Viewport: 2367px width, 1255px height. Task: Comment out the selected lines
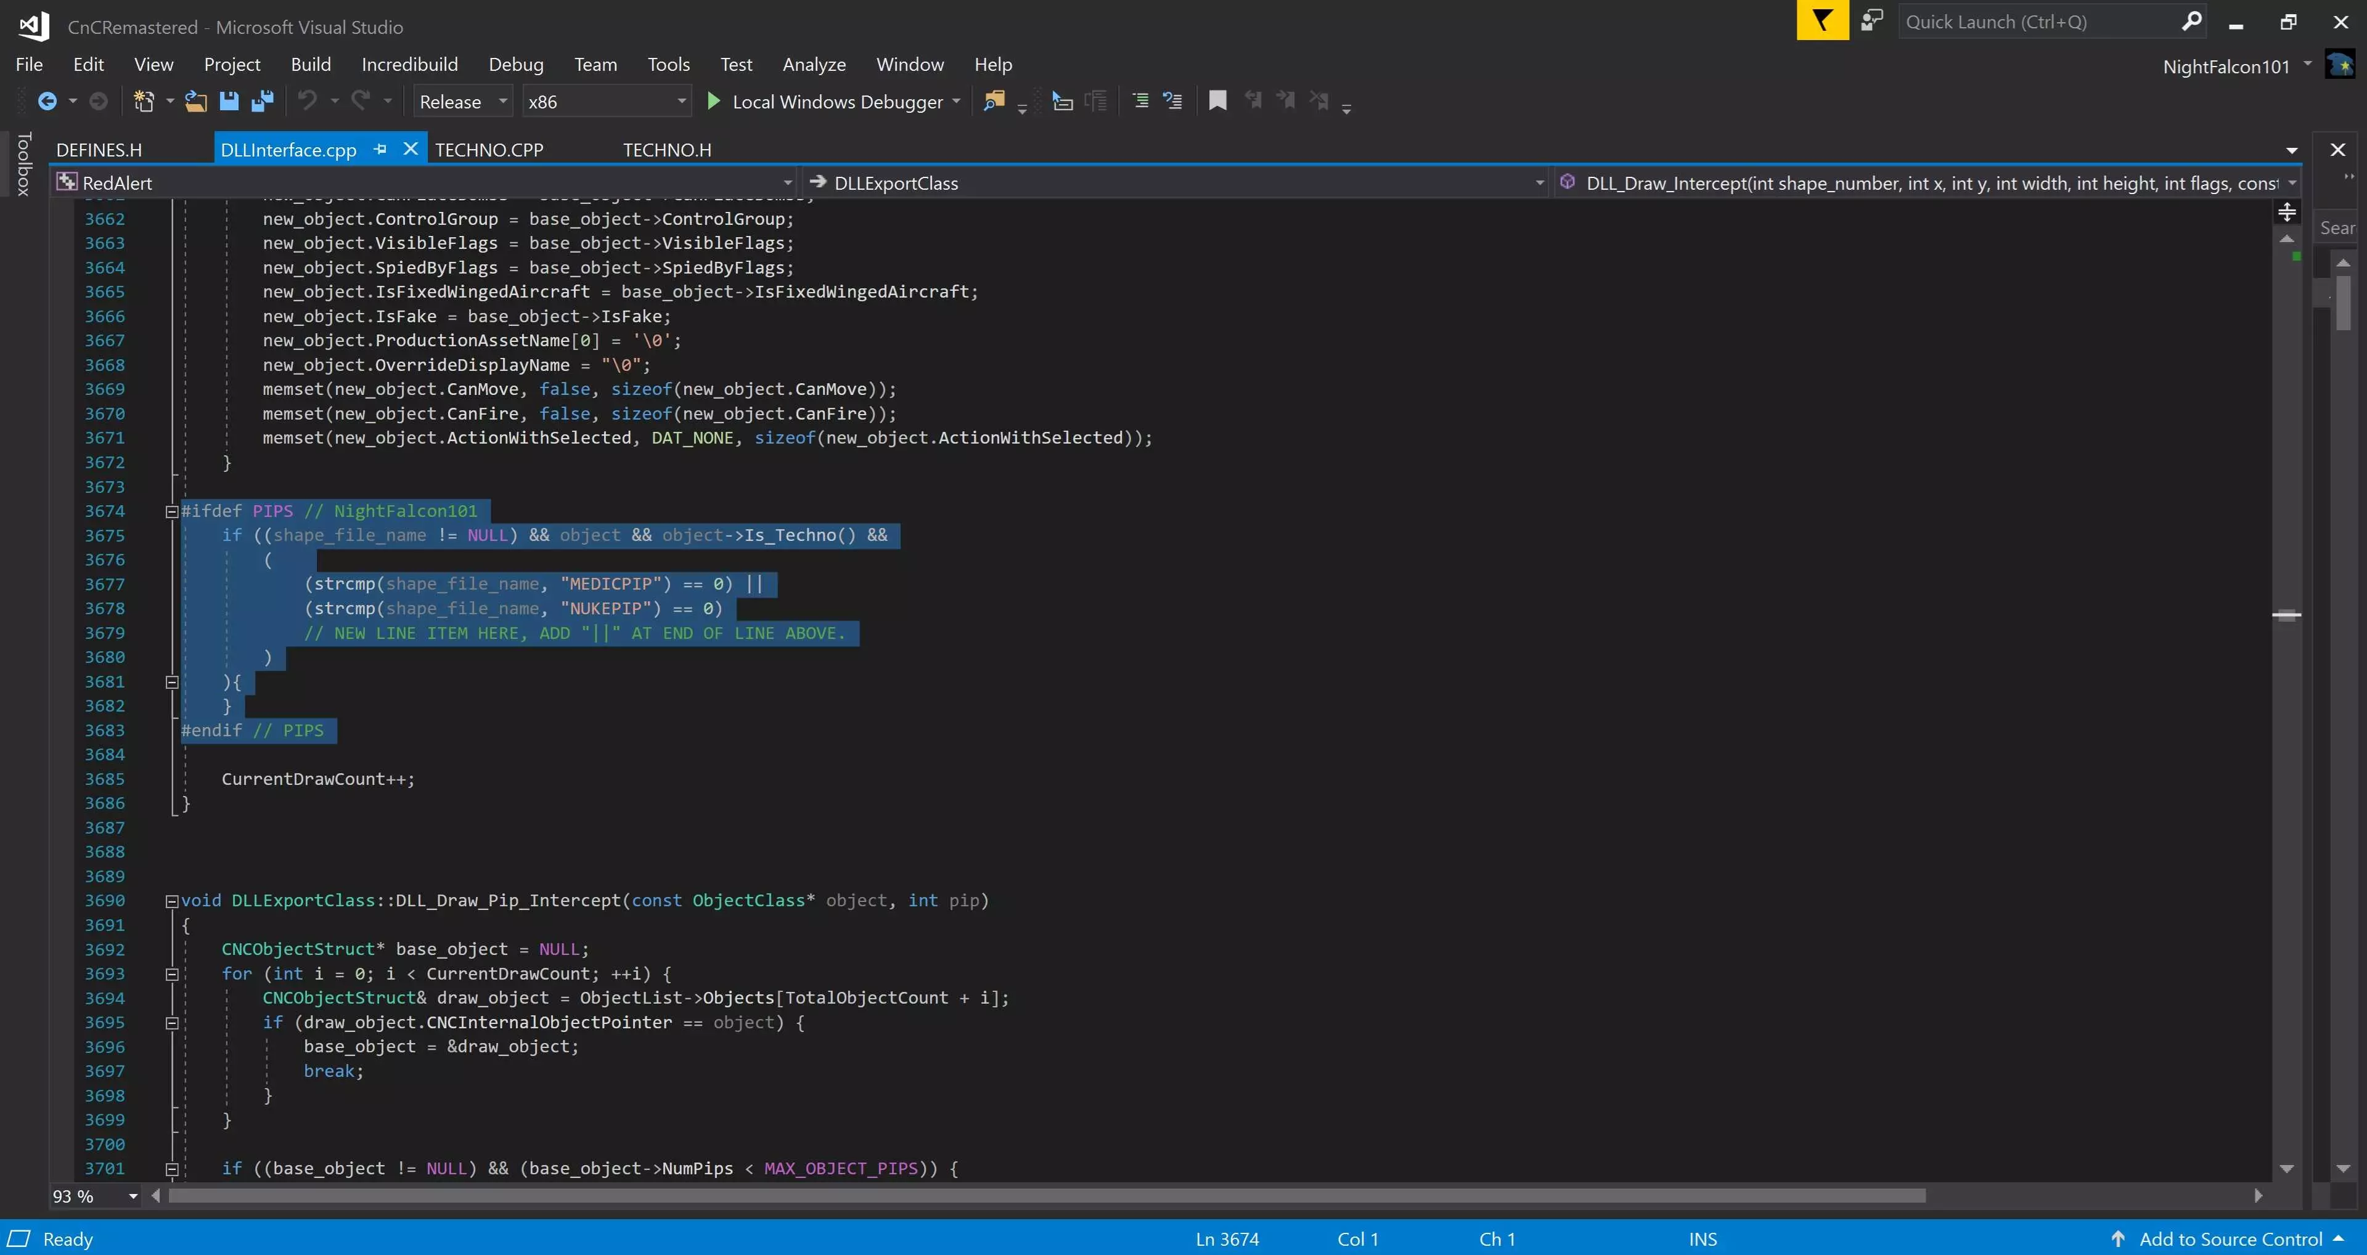1140,101
